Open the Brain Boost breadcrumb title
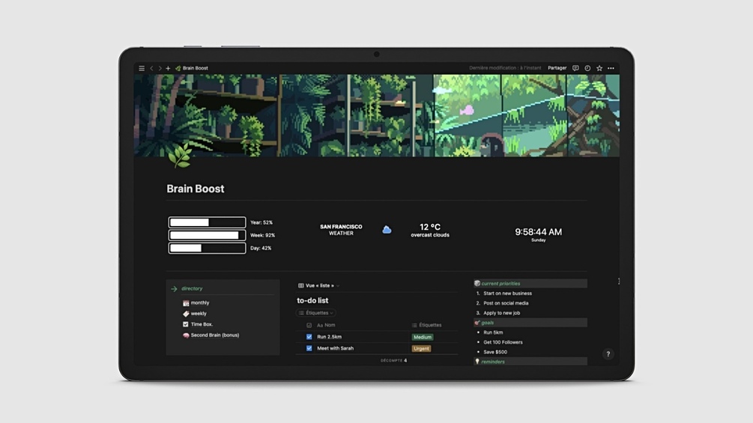Image resolution: width=753 pixels, height=423 pixels. (x=195, y=68)
